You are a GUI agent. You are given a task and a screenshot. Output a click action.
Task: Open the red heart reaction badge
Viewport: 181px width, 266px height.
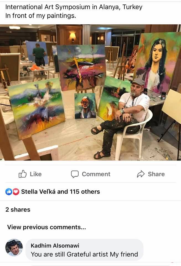(x=16, y=192)
